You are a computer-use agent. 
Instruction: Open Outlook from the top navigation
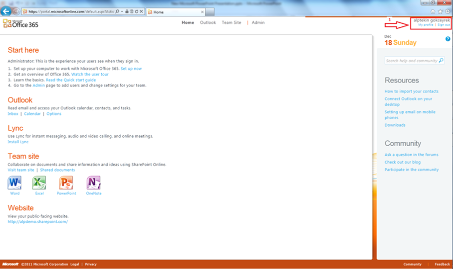(x=208, y=22)
